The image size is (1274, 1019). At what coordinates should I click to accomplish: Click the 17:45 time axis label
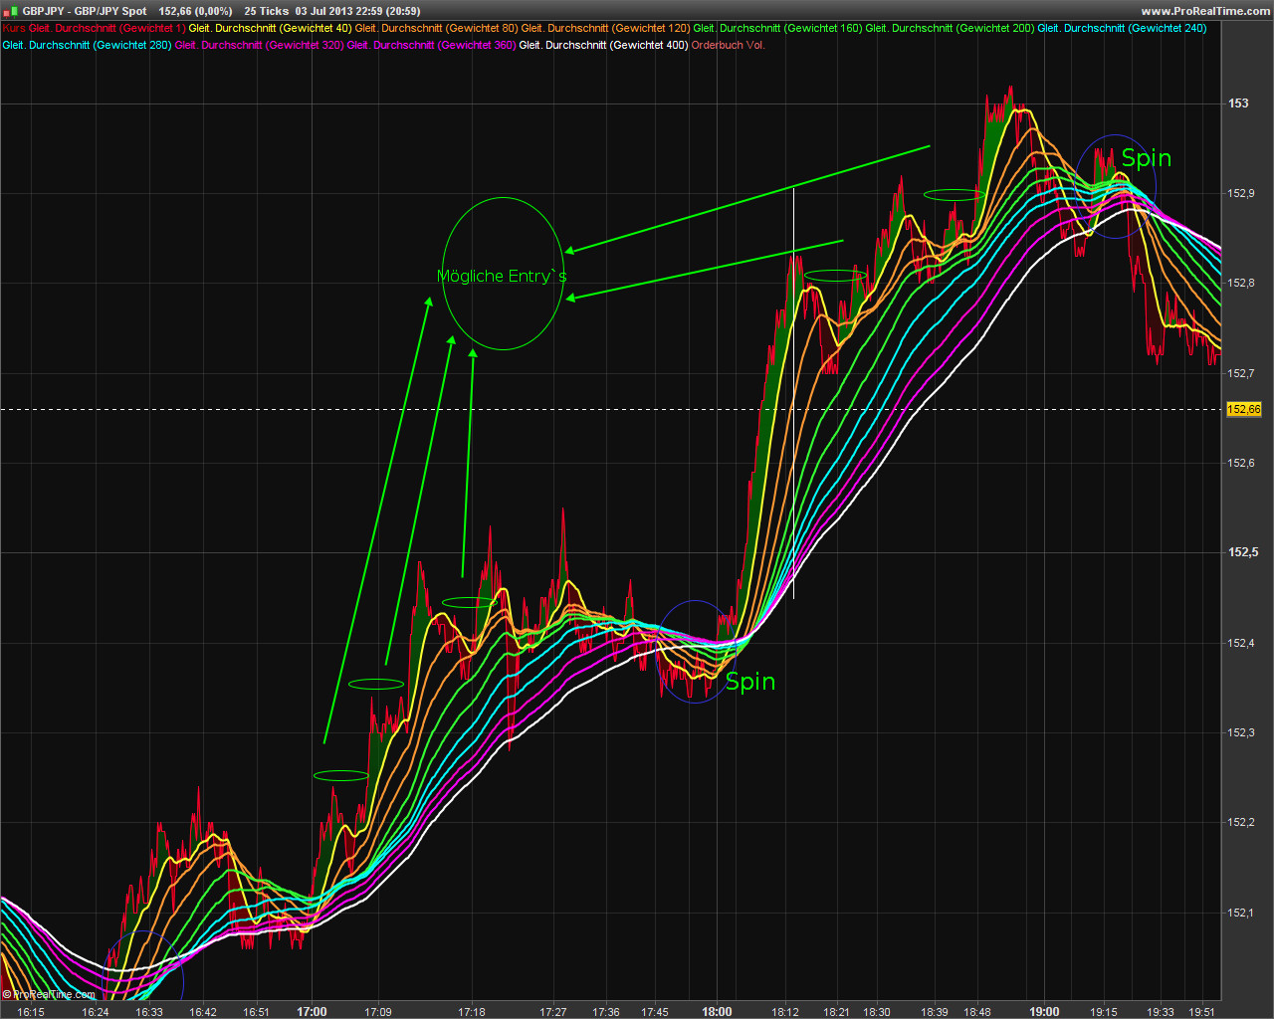(x=655, y=1012)
